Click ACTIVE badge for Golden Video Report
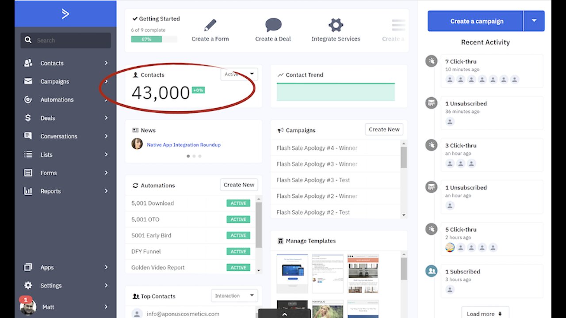Image resolution: width=566 pixels, height=318 pixels. 238,268
